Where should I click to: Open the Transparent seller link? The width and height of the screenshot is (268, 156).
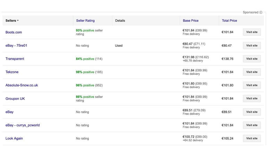pyautogui.click(x=15, y=59)
